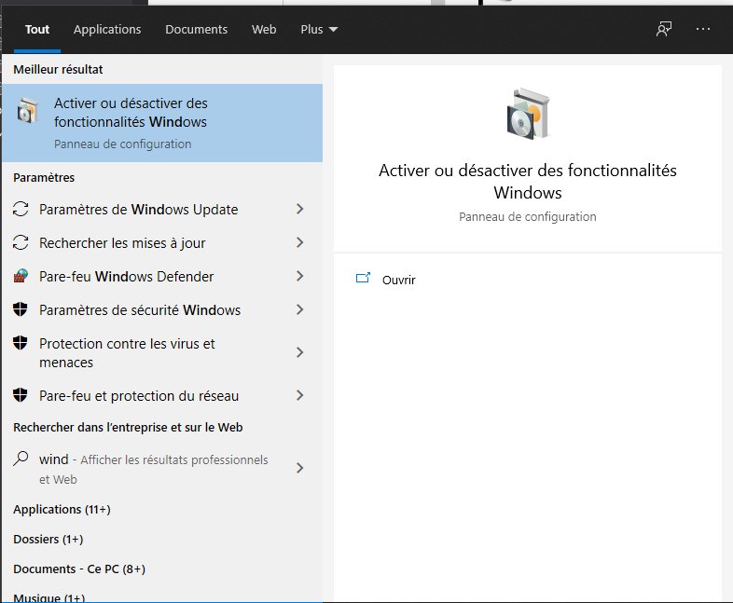This screenshot has height=603, width=733.
Task: Click the large Windows features icon in preview
Action: pyautogui.click(x=528, y=114)
